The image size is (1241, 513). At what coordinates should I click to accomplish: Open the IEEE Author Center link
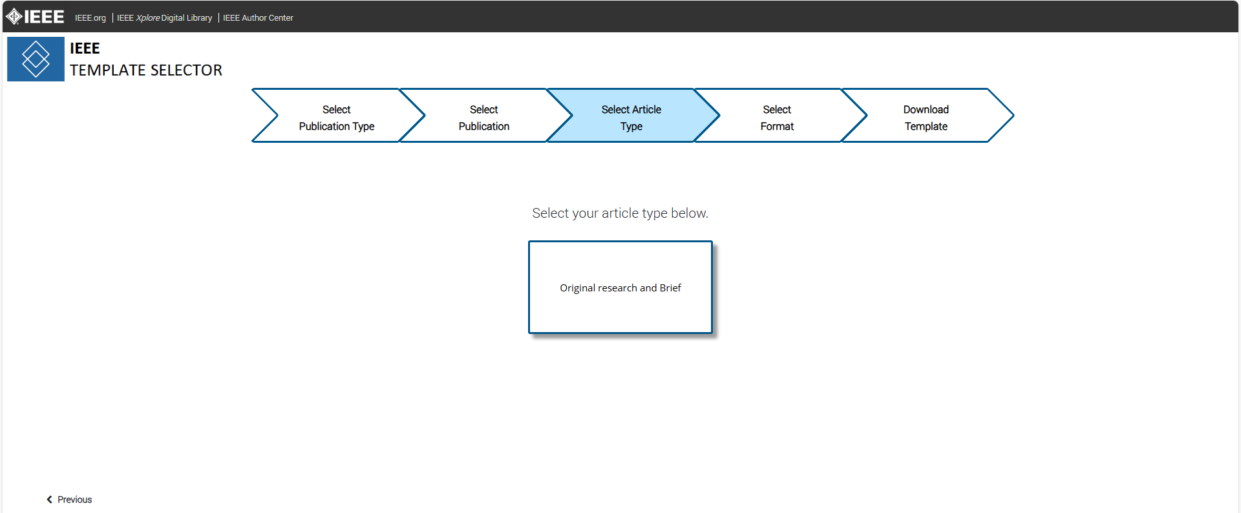pos(258,18)
